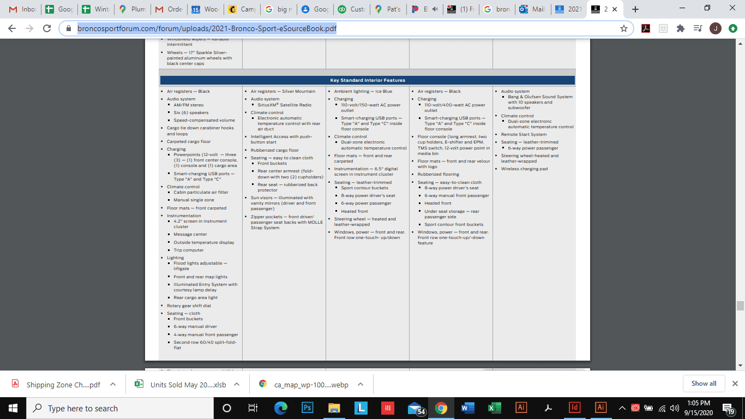Open Microsoft Edge from the taskbar
Viewport: 745px width, 419px height.
[x=280, y=408]
